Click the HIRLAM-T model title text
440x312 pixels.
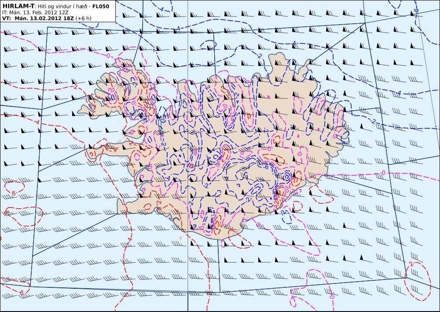18,6
